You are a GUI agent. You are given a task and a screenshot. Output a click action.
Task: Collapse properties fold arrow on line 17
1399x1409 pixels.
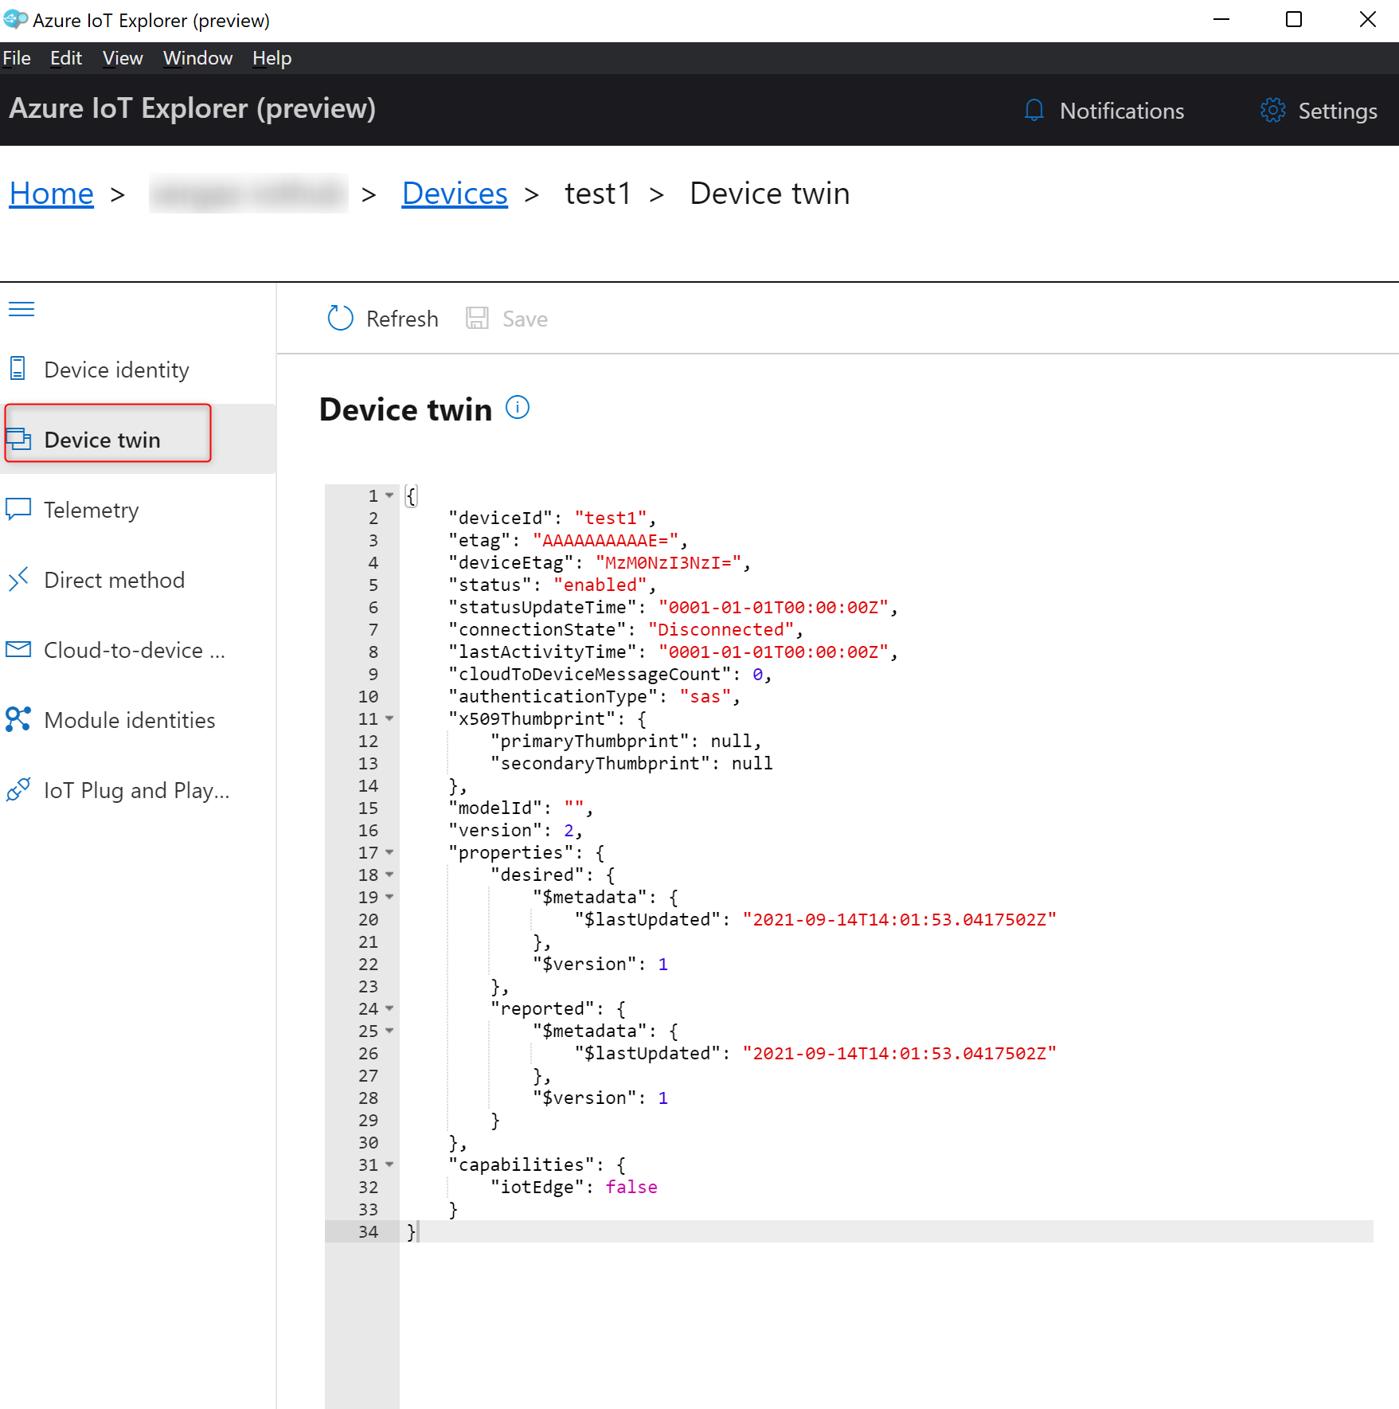pyautogui.click(x=389, y=852)
